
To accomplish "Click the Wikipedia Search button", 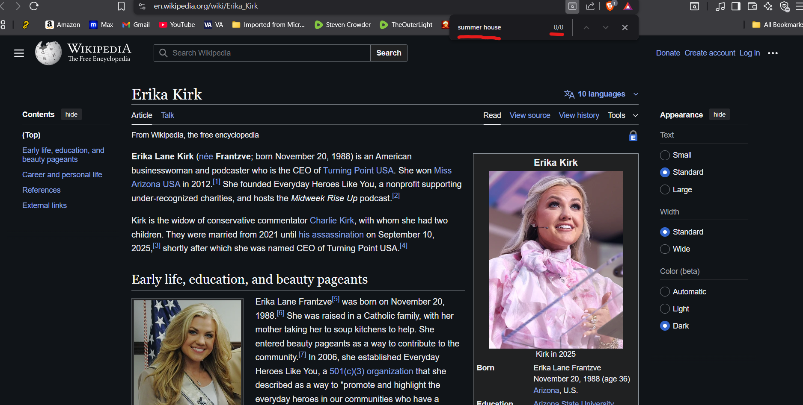I will 389,53.
